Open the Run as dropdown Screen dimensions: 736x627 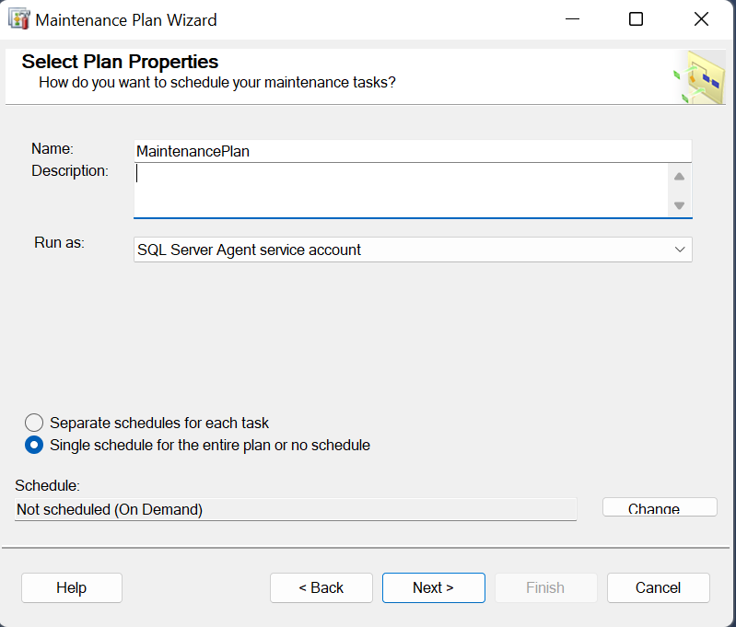[x=413, y=250]
